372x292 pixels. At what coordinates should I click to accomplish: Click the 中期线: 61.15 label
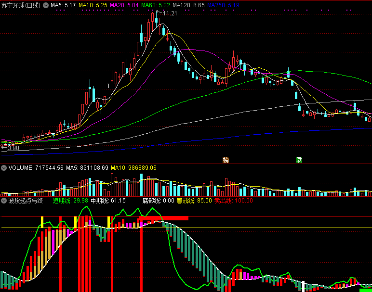pos(108,201)
